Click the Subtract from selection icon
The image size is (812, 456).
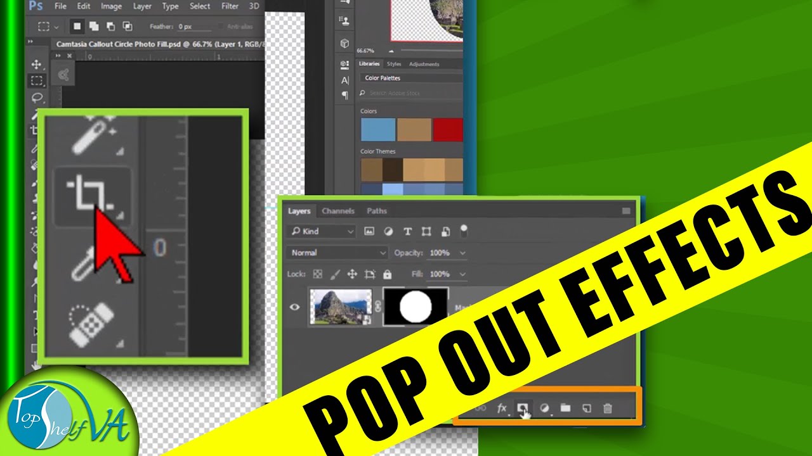[x=110, y=27]
